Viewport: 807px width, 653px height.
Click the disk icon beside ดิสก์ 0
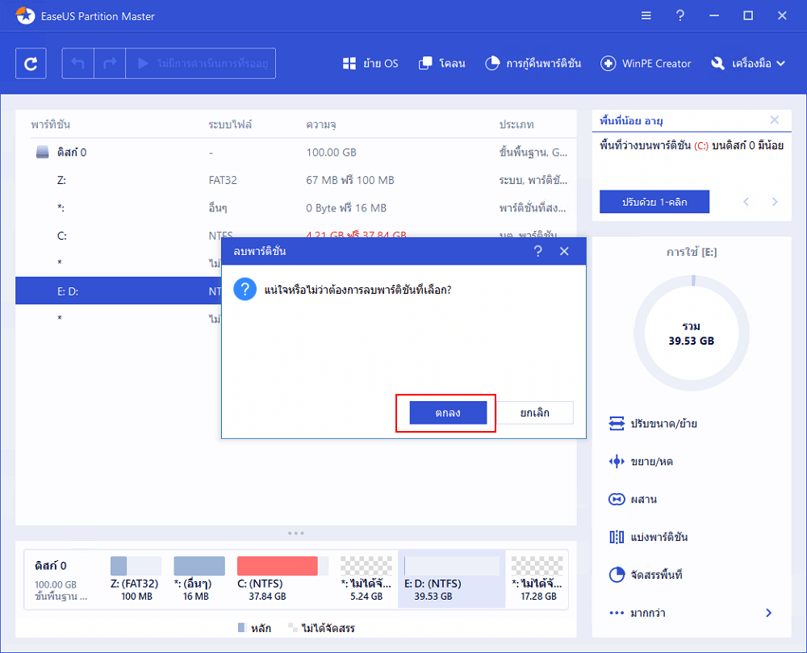[42, 152]
